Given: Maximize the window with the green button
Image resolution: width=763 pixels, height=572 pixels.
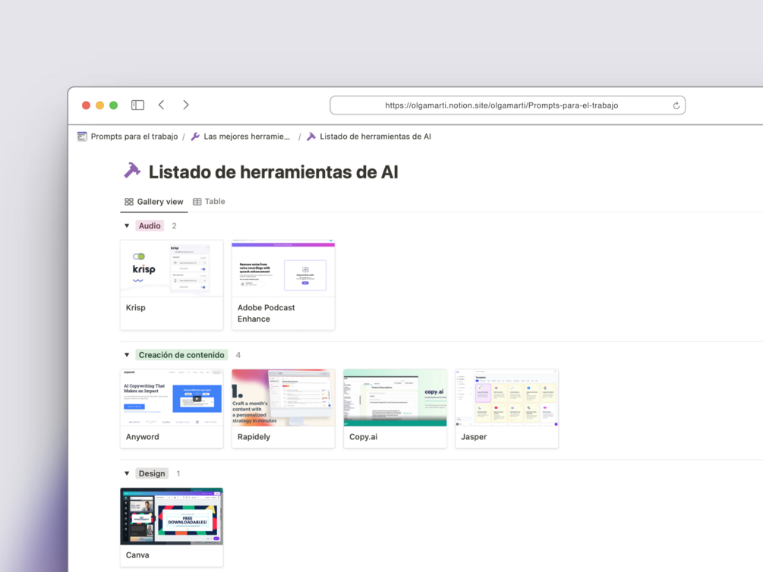Looking at the screenshot, I should tap(113, 105).
